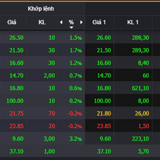160x160 pixels.
Task: Sort by the Giá column header
Action: 12,22
